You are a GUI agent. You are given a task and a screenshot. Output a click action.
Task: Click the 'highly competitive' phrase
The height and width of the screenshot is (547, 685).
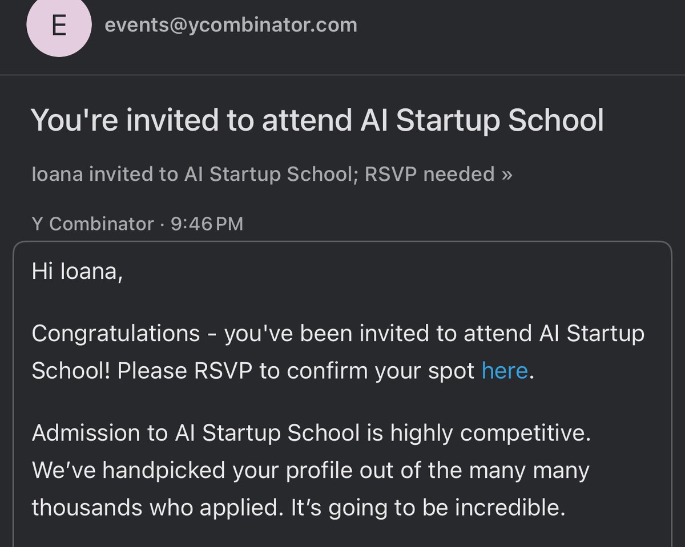(490, 433)
